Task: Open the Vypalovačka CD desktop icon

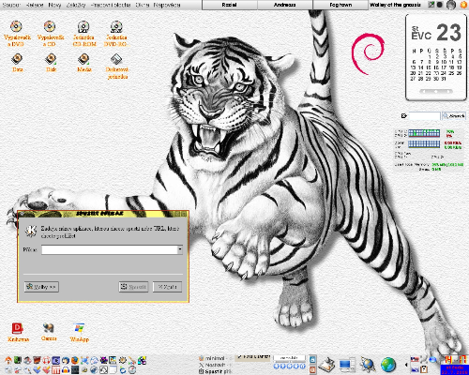Action: (51, 34)
